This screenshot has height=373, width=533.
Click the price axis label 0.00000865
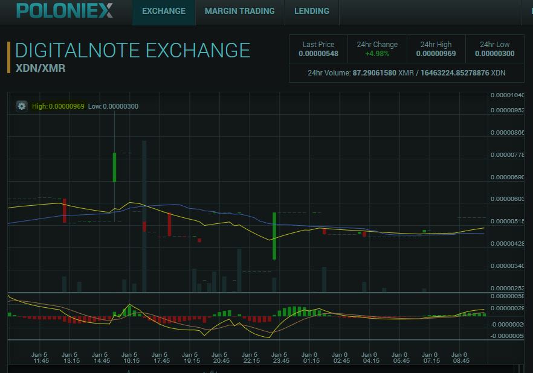(x=507, y=133)
